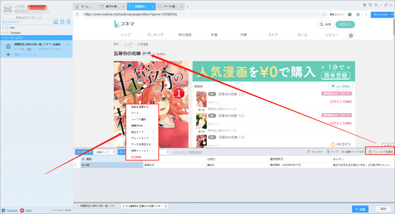Switch to the ホーム tab
395x214 pixels.
click(x=85, y=7)
